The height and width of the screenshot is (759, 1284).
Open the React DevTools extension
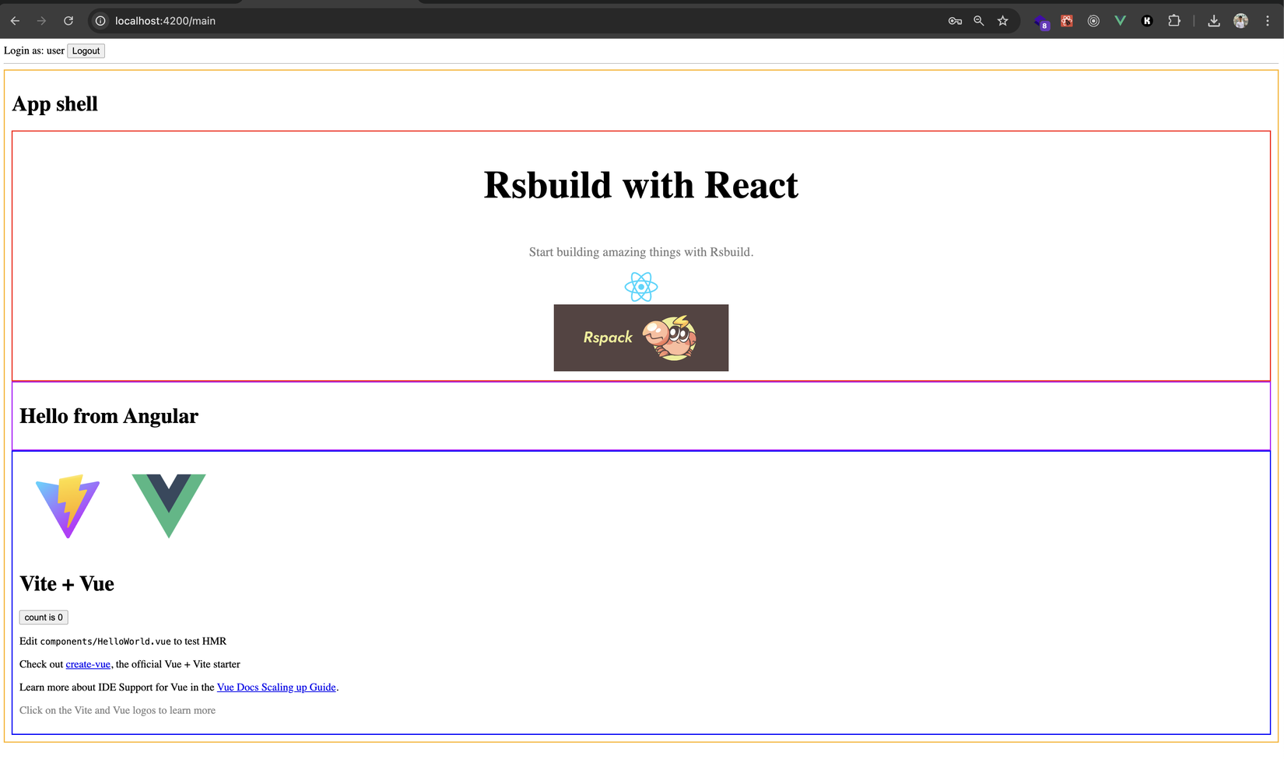1067,21
